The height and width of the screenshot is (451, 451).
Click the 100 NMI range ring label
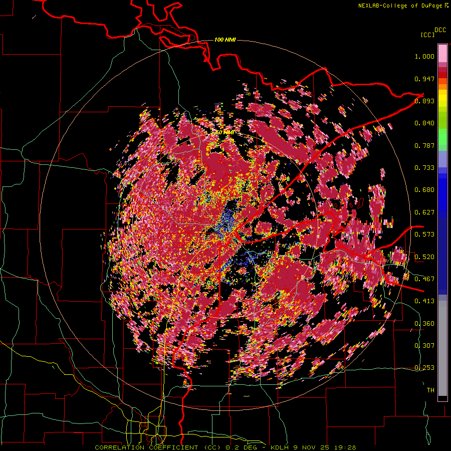tap(225, 40)
